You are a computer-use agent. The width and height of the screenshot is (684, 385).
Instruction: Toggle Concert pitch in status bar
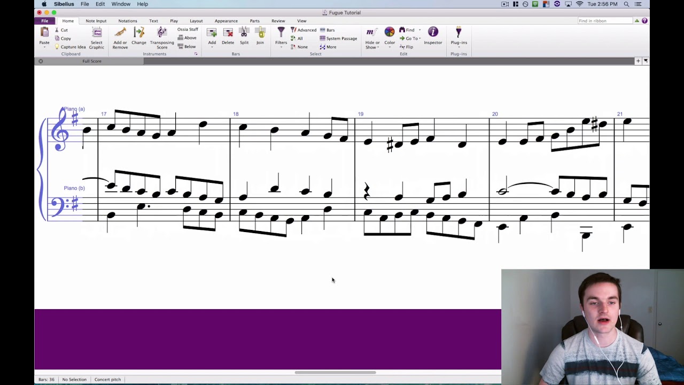click(108, 380)
